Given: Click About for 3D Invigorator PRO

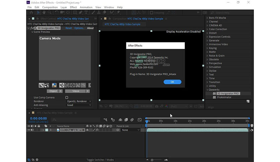Looking at the screenshot, I should click(90, 28).
